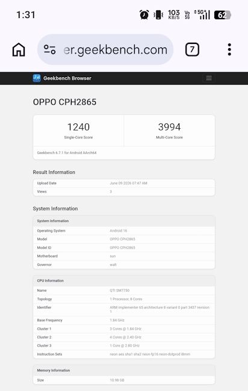The width and height of the screenshot is (248, 391).
Task: Select the Upload Date value
Action: (128, 183)
